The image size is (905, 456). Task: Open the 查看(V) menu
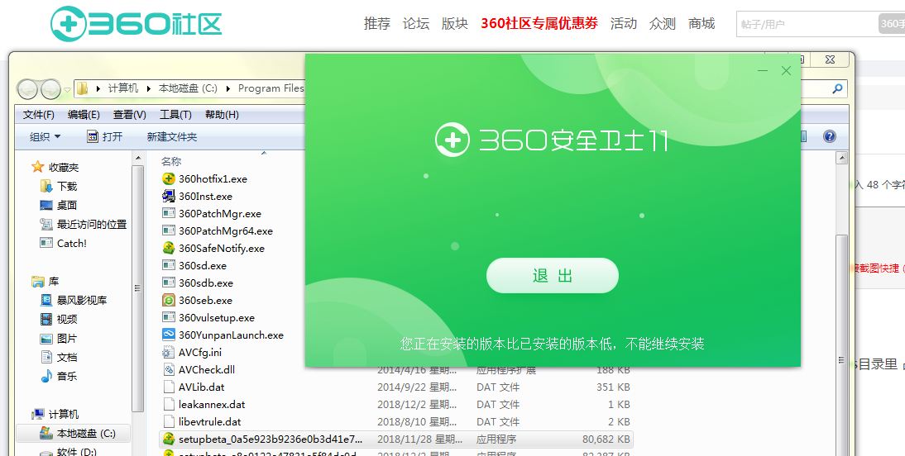(129, 115)
